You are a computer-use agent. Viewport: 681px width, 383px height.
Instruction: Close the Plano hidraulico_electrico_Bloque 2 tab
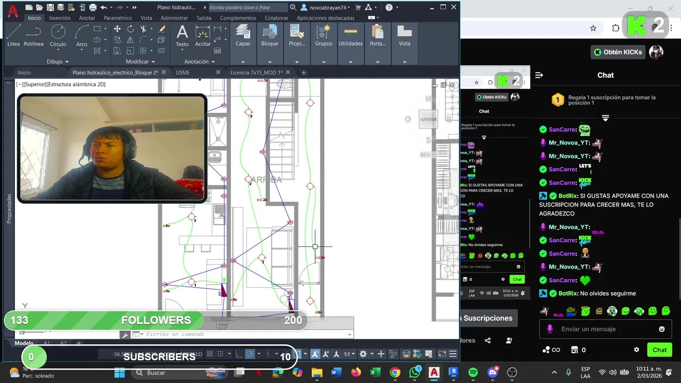pos(163,72)
